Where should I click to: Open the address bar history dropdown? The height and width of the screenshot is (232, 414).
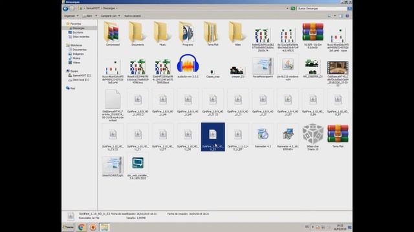(x=287, y=8)
